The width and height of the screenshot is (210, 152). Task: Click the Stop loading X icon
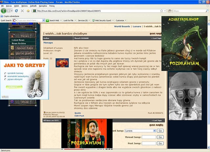[x=22, y=11]
